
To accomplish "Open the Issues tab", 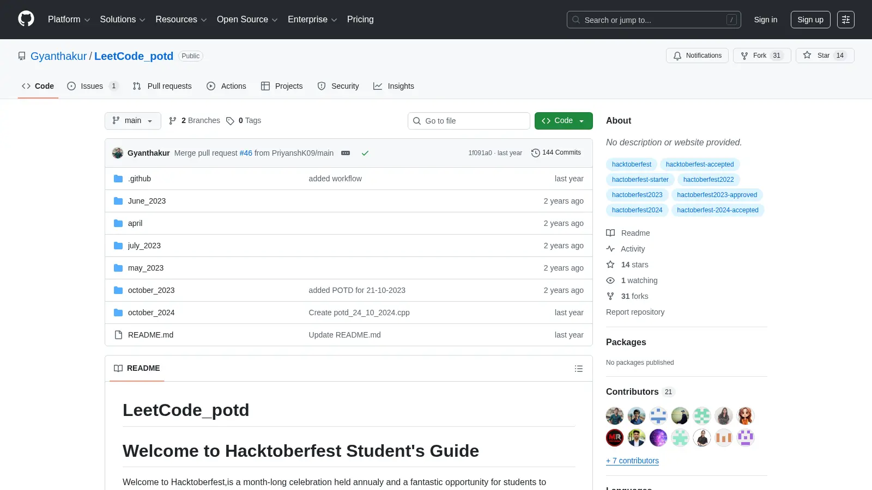I will (92, 86).
